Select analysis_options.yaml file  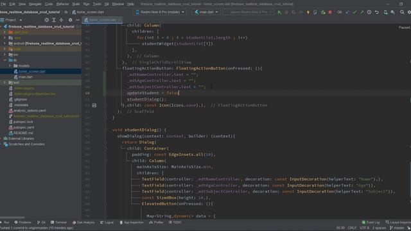pyautogui.click(x=30, y=110)
